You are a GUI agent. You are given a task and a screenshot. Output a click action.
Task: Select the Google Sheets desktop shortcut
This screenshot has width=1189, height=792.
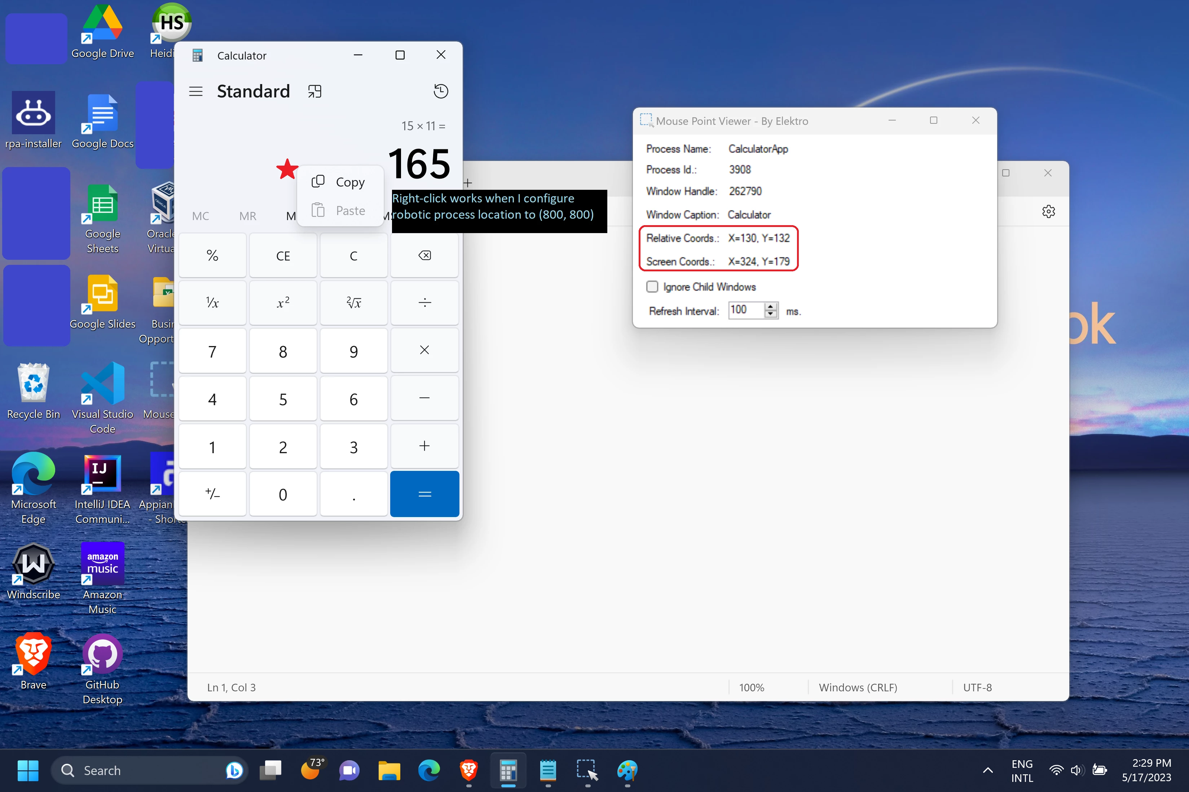(x=102, y=218)
